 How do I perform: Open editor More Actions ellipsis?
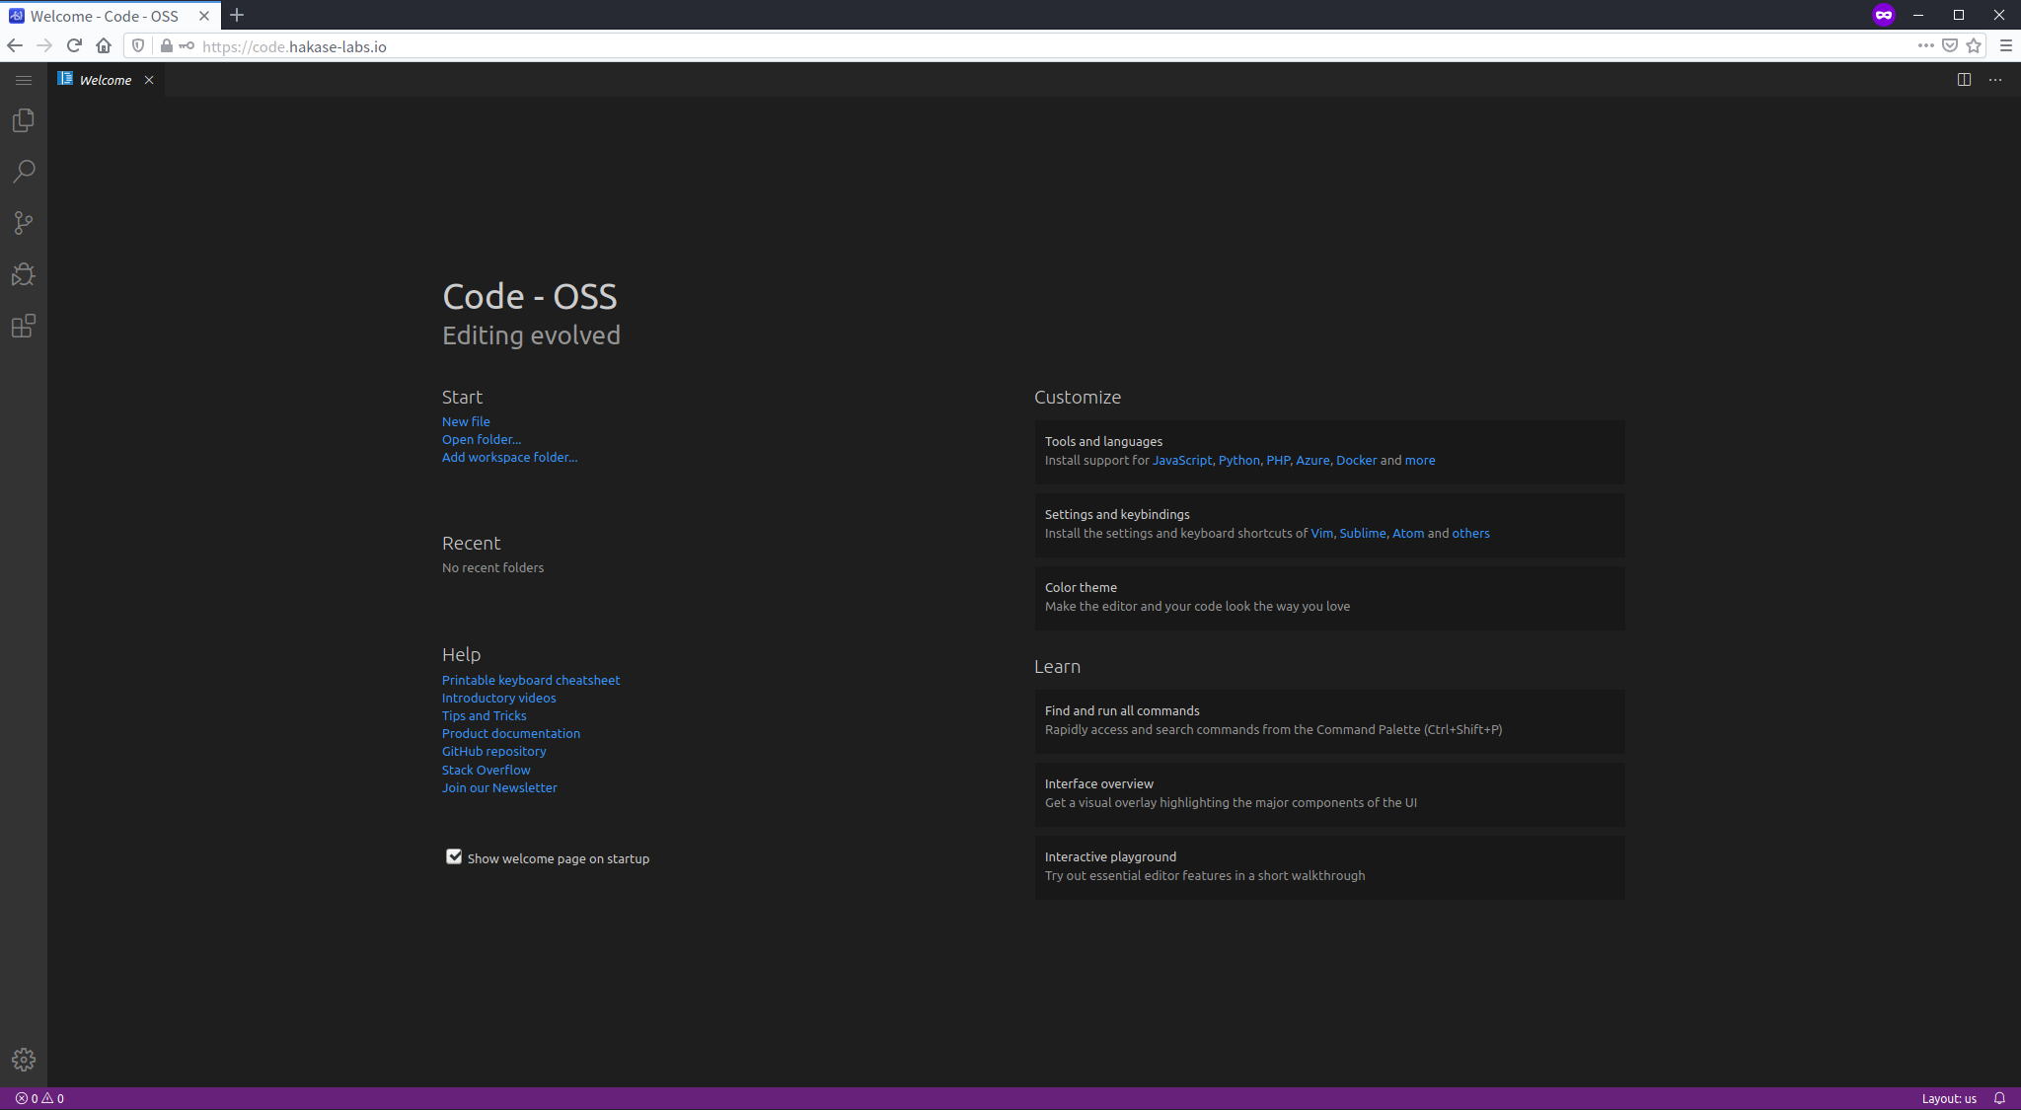(x=1995, y=80)
